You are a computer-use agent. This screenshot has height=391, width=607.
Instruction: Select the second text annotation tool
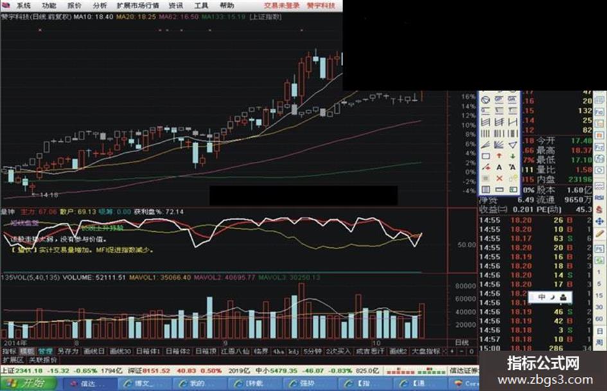(513, 167)
